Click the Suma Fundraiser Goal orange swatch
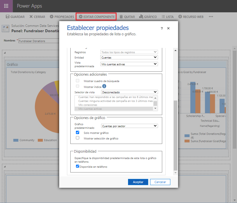The width and height of the screenshot is (237, 203). [187, 141]
